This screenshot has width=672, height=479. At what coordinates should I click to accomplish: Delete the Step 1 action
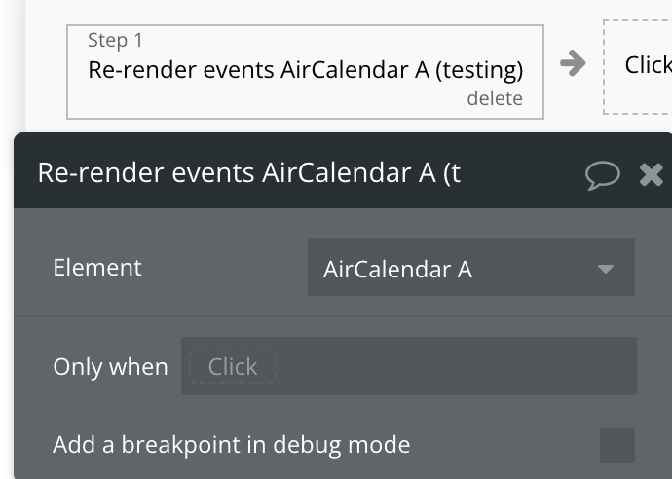pos(495,98)
